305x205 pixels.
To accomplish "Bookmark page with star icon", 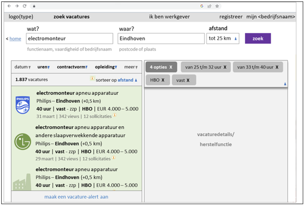I will pos(217,6).
